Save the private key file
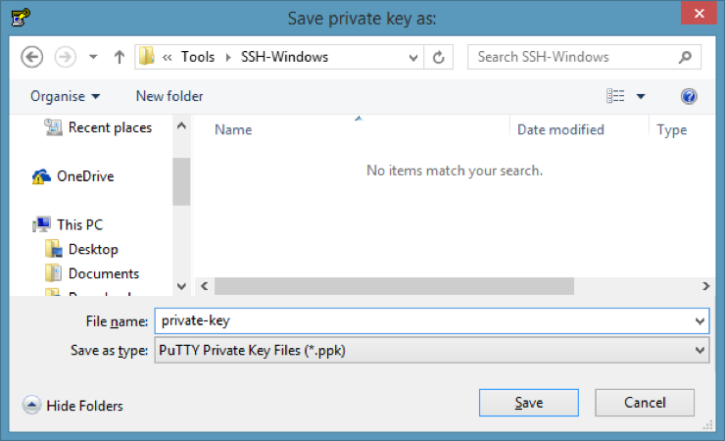Image resolution: width=725 pixels, height=441 pixels. point(528,403)
